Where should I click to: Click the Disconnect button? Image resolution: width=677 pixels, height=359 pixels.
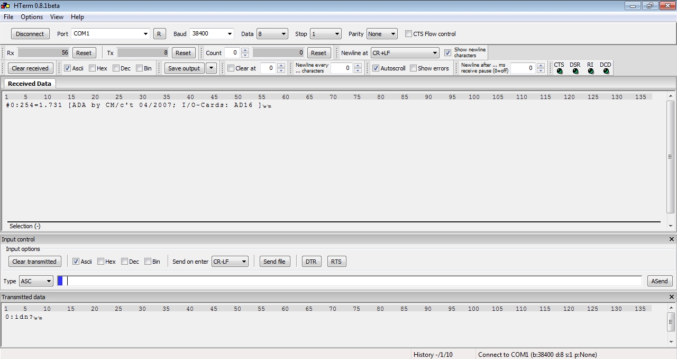(x=30, y=34)
